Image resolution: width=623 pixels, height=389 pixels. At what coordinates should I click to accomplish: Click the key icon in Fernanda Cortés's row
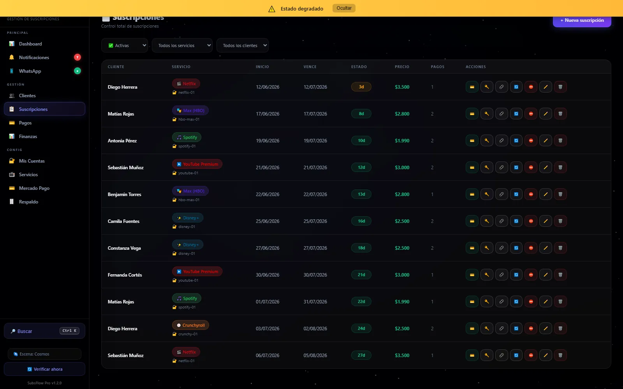click(x=487, y=275)
